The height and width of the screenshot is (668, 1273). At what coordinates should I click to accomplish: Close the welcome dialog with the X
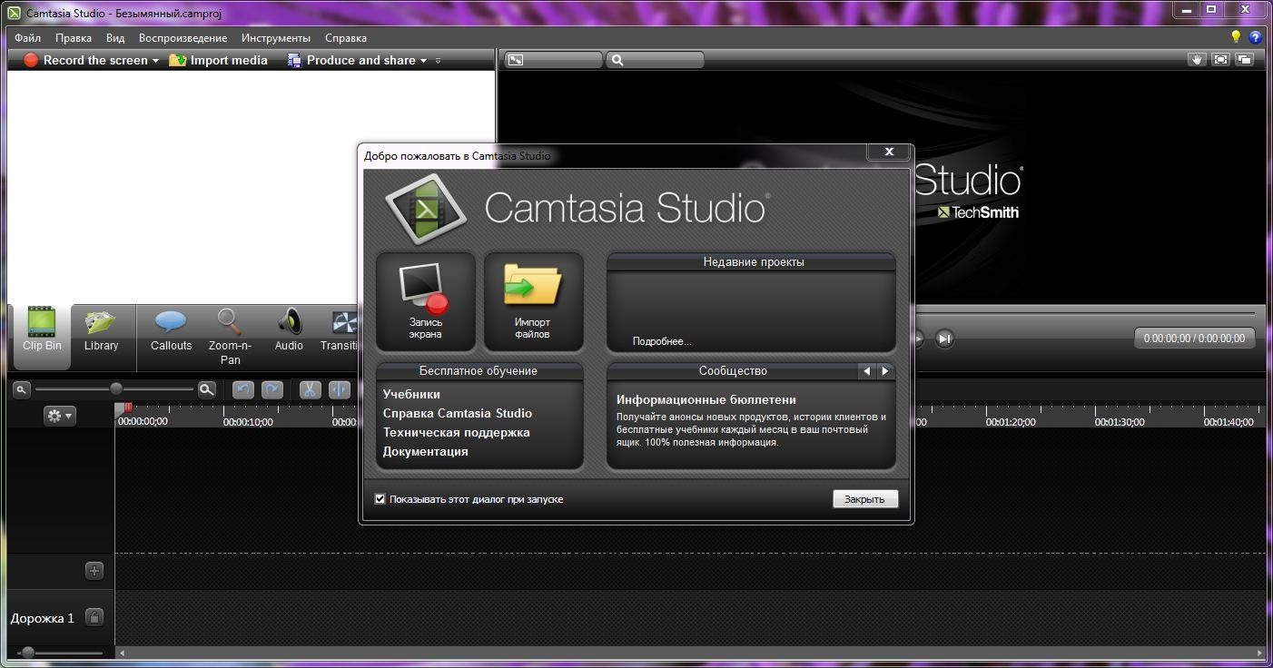point(889,152)
